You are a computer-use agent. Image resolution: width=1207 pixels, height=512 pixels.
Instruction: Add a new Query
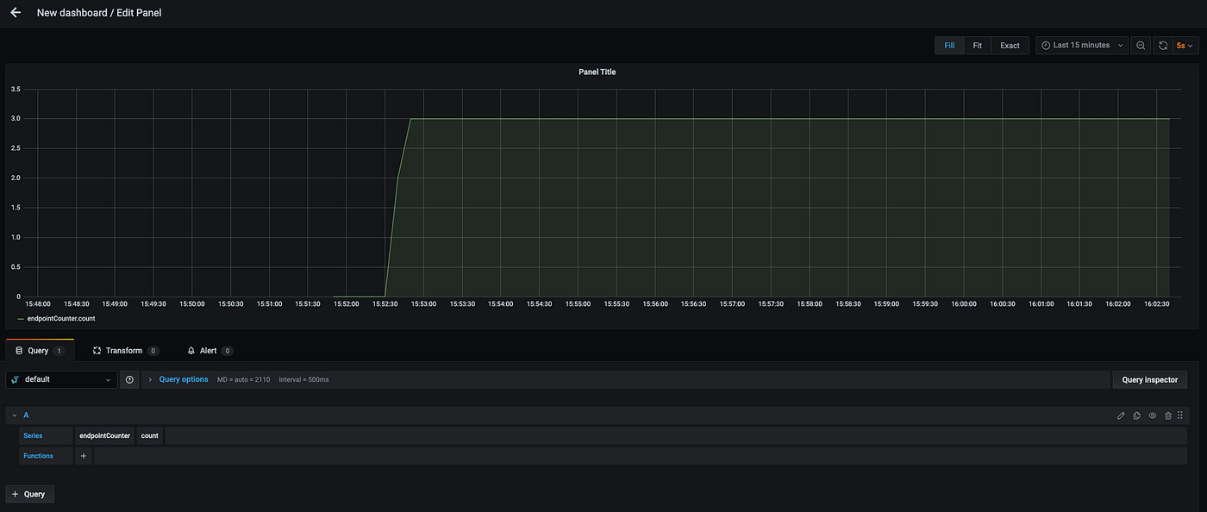(30, 494)
